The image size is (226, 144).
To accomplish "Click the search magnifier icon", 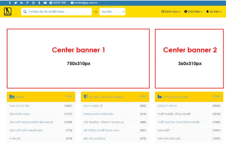I will [x=25, y=12].
